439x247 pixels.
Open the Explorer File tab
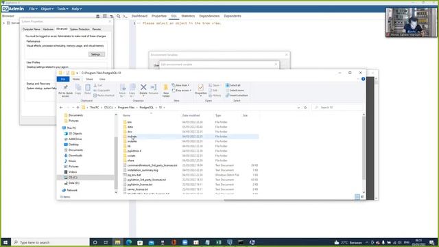(63, 80)
